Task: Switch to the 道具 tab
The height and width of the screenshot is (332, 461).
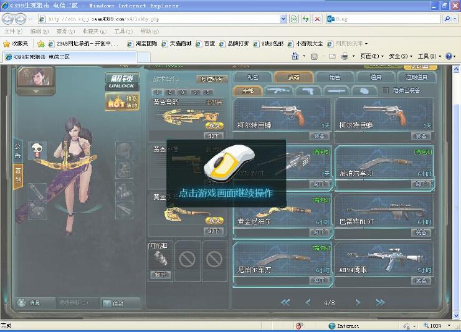Action: 376,77
